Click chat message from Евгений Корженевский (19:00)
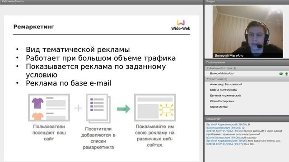 228,125
